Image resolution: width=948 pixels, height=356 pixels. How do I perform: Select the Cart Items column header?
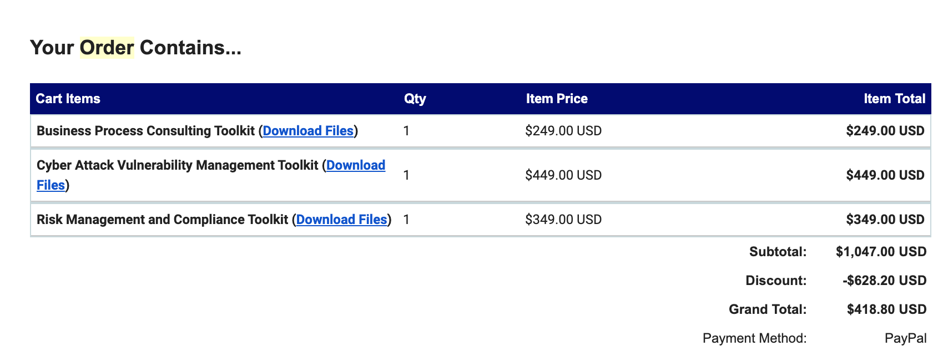(68, 99)
